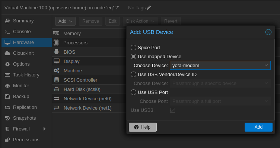Click the Snapshots history icon
This screenshot has height=148, width=280.
coord(7,118)
